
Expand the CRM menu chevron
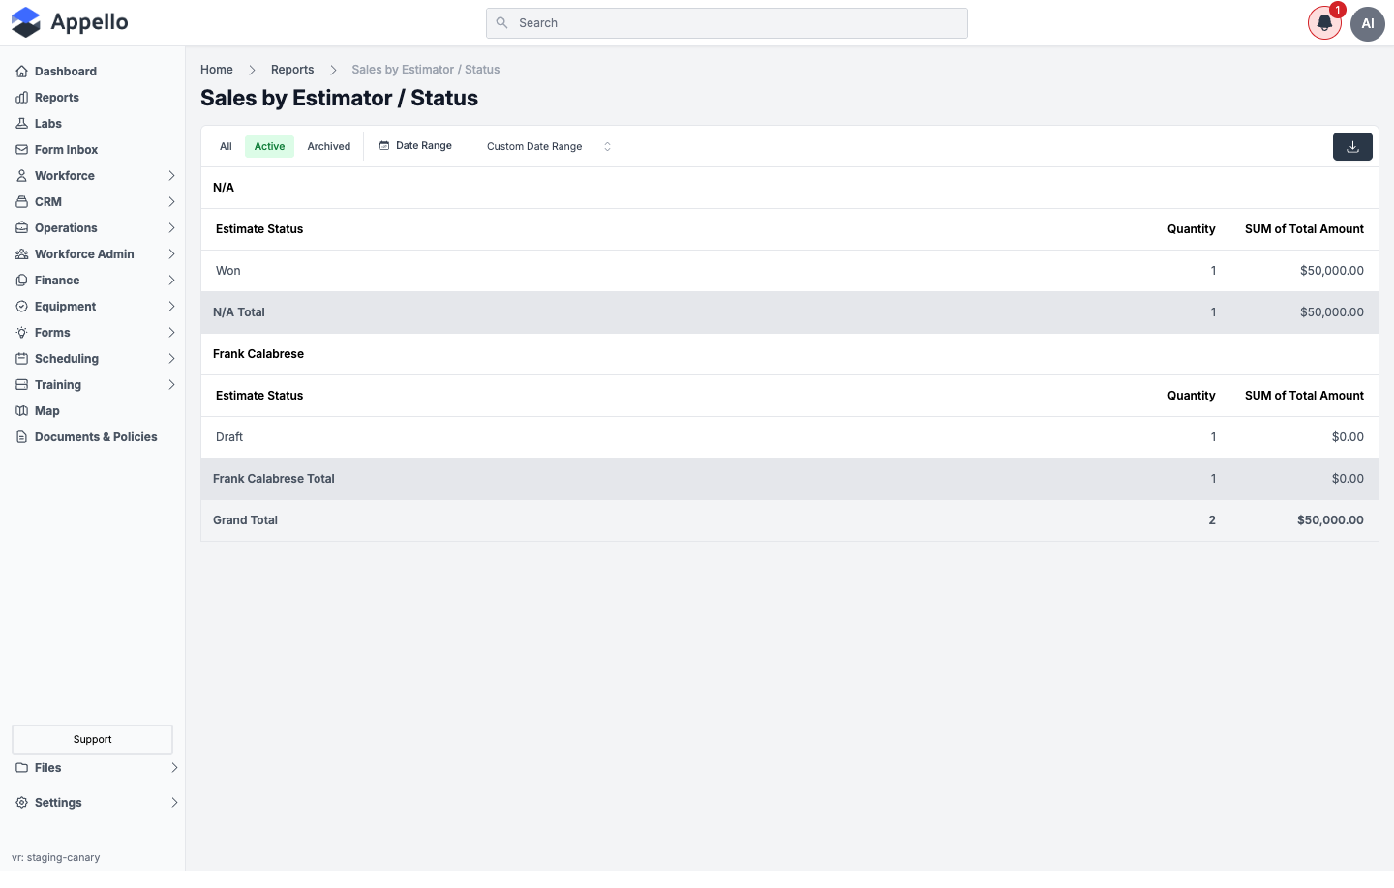[171, 202]
